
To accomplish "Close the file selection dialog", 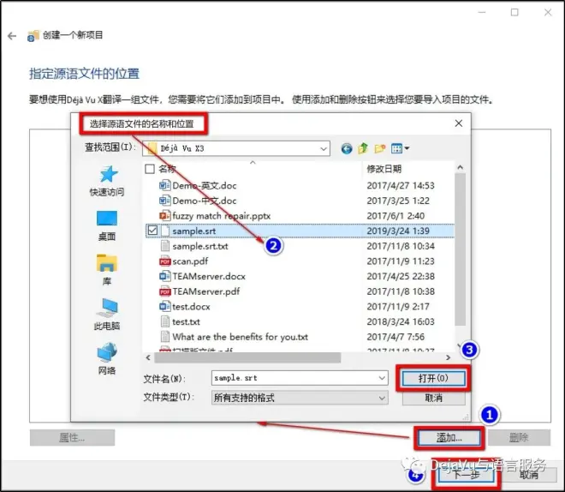I will (x=459, y=123).
